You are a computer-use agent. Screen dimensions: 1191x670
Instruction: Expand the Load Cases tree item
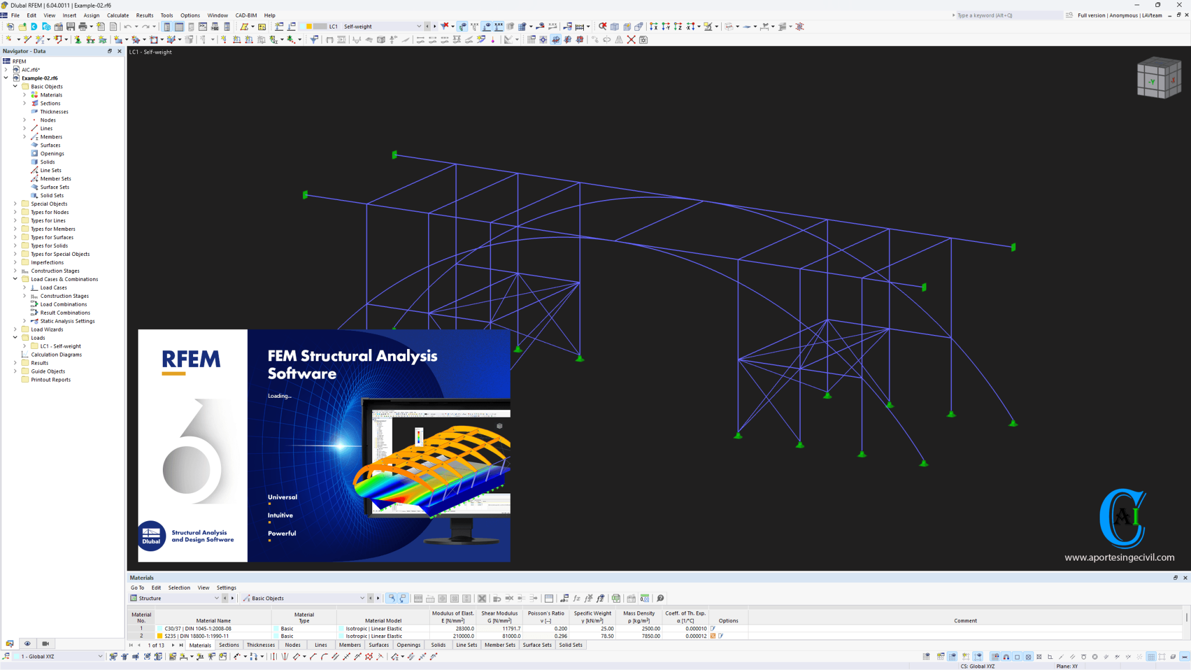point(24,287)
